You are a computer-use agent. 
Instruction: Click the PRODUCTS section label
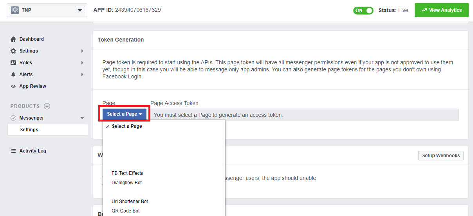tap(25, 106)
